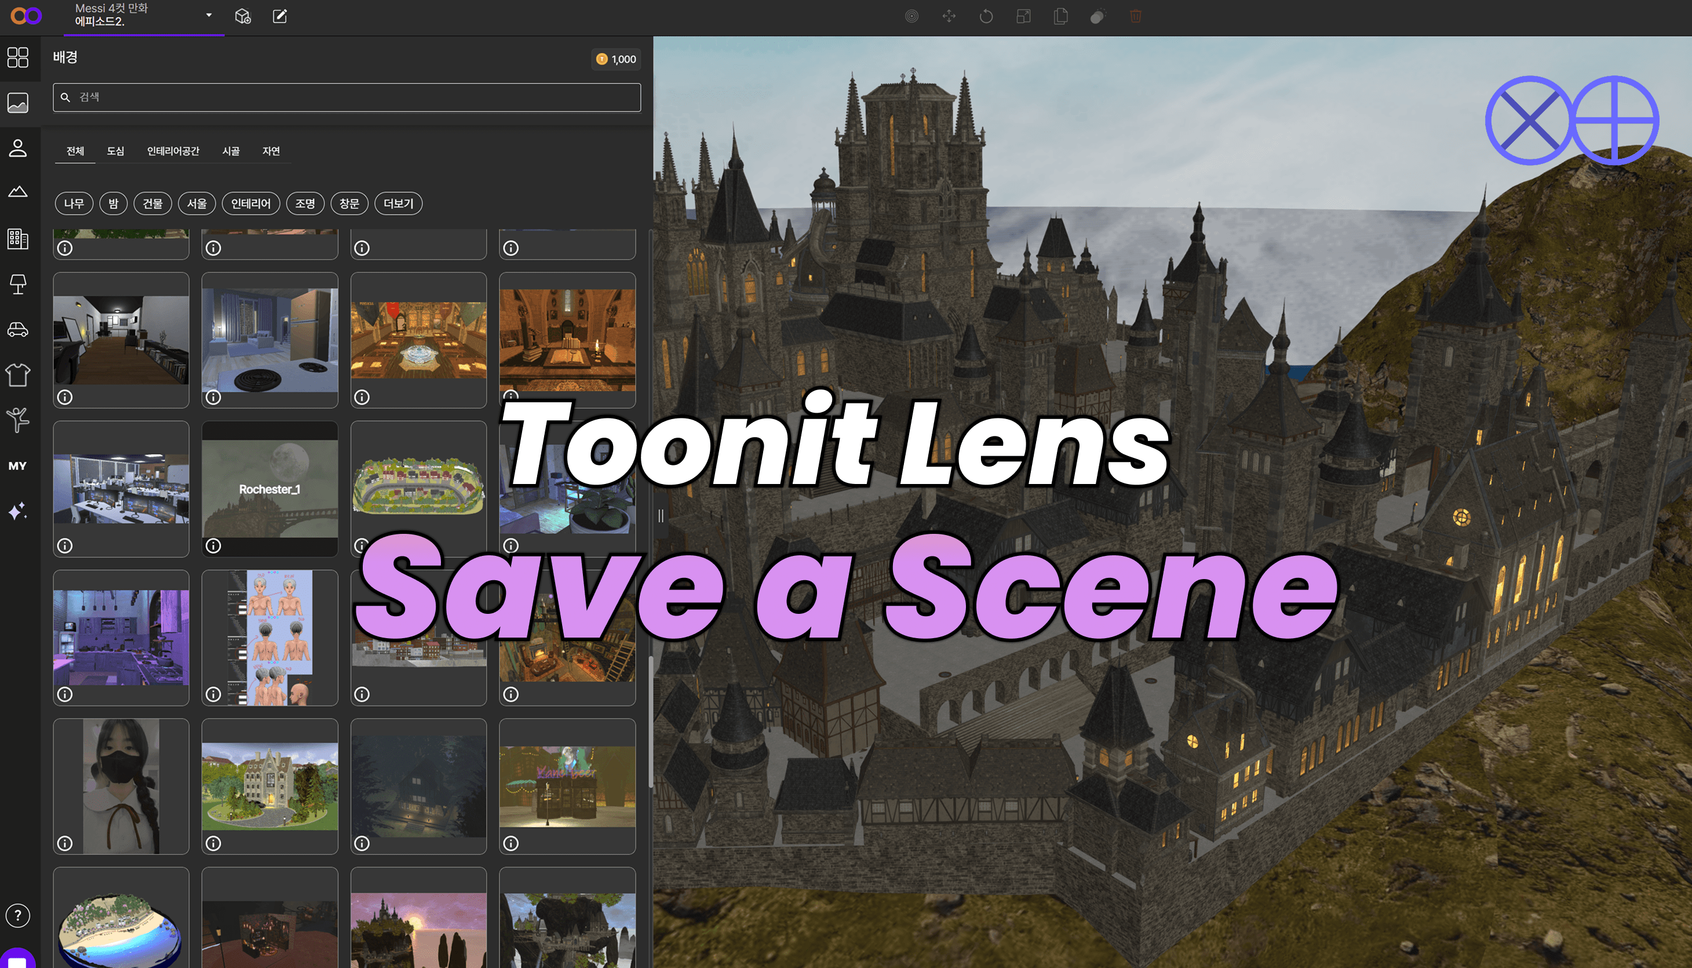1692x968 pixels.
Task: Open info for the masked girl card
Action: click(64, 844)
